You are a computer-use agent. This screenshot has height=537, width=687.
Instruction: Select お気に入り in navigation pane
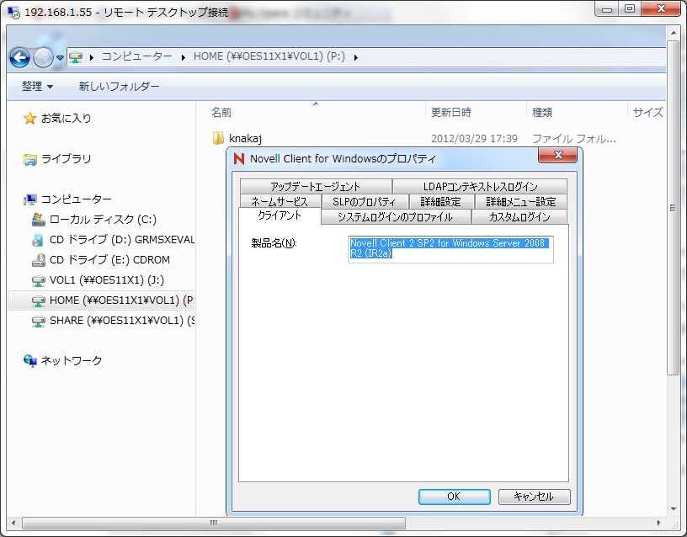[x=67, y=119]
